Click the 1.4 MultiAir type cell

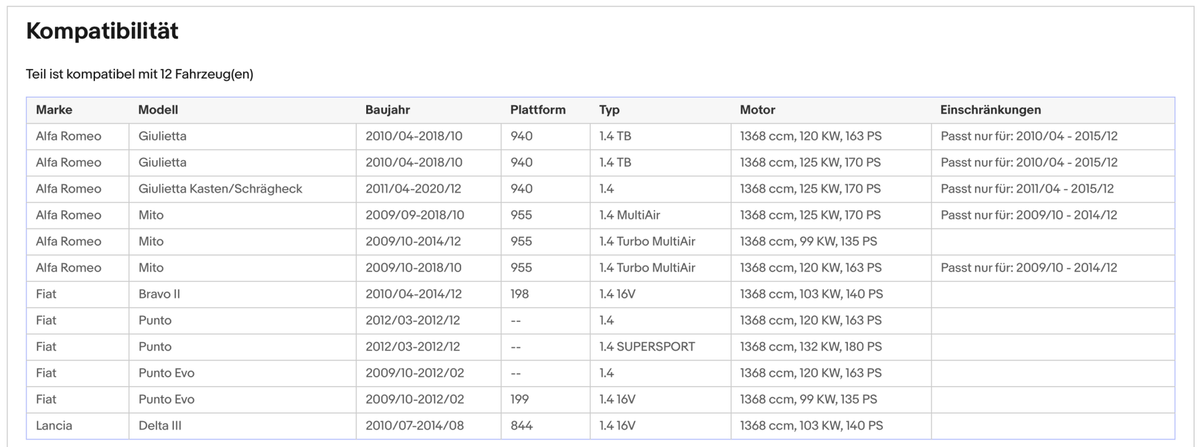point(630,215)
